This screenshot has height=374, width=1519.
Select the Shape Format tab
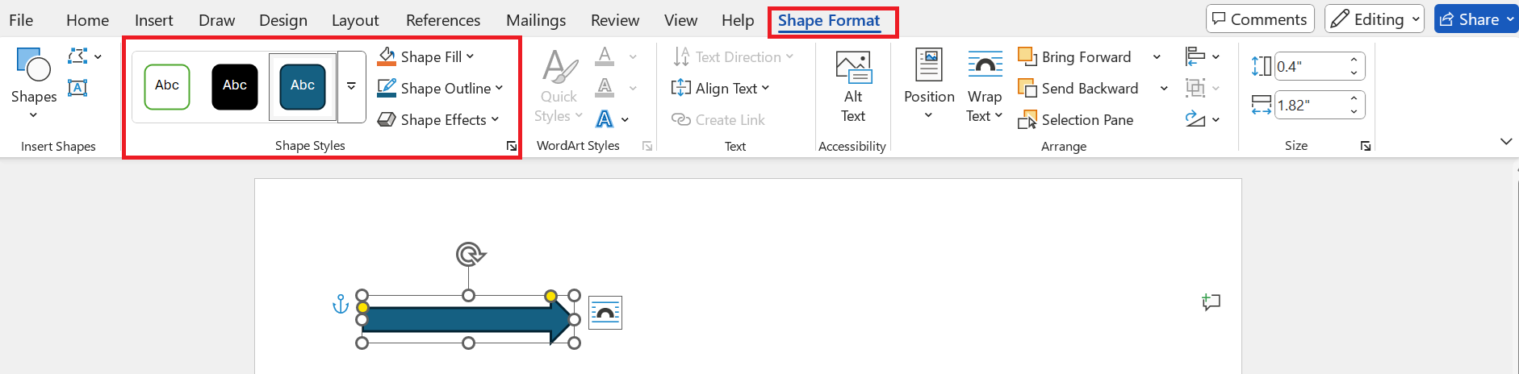(829, 20)
